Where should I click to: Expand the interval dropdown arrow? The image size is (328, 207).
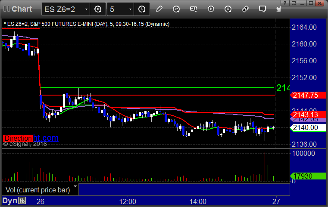pos(130,9)
